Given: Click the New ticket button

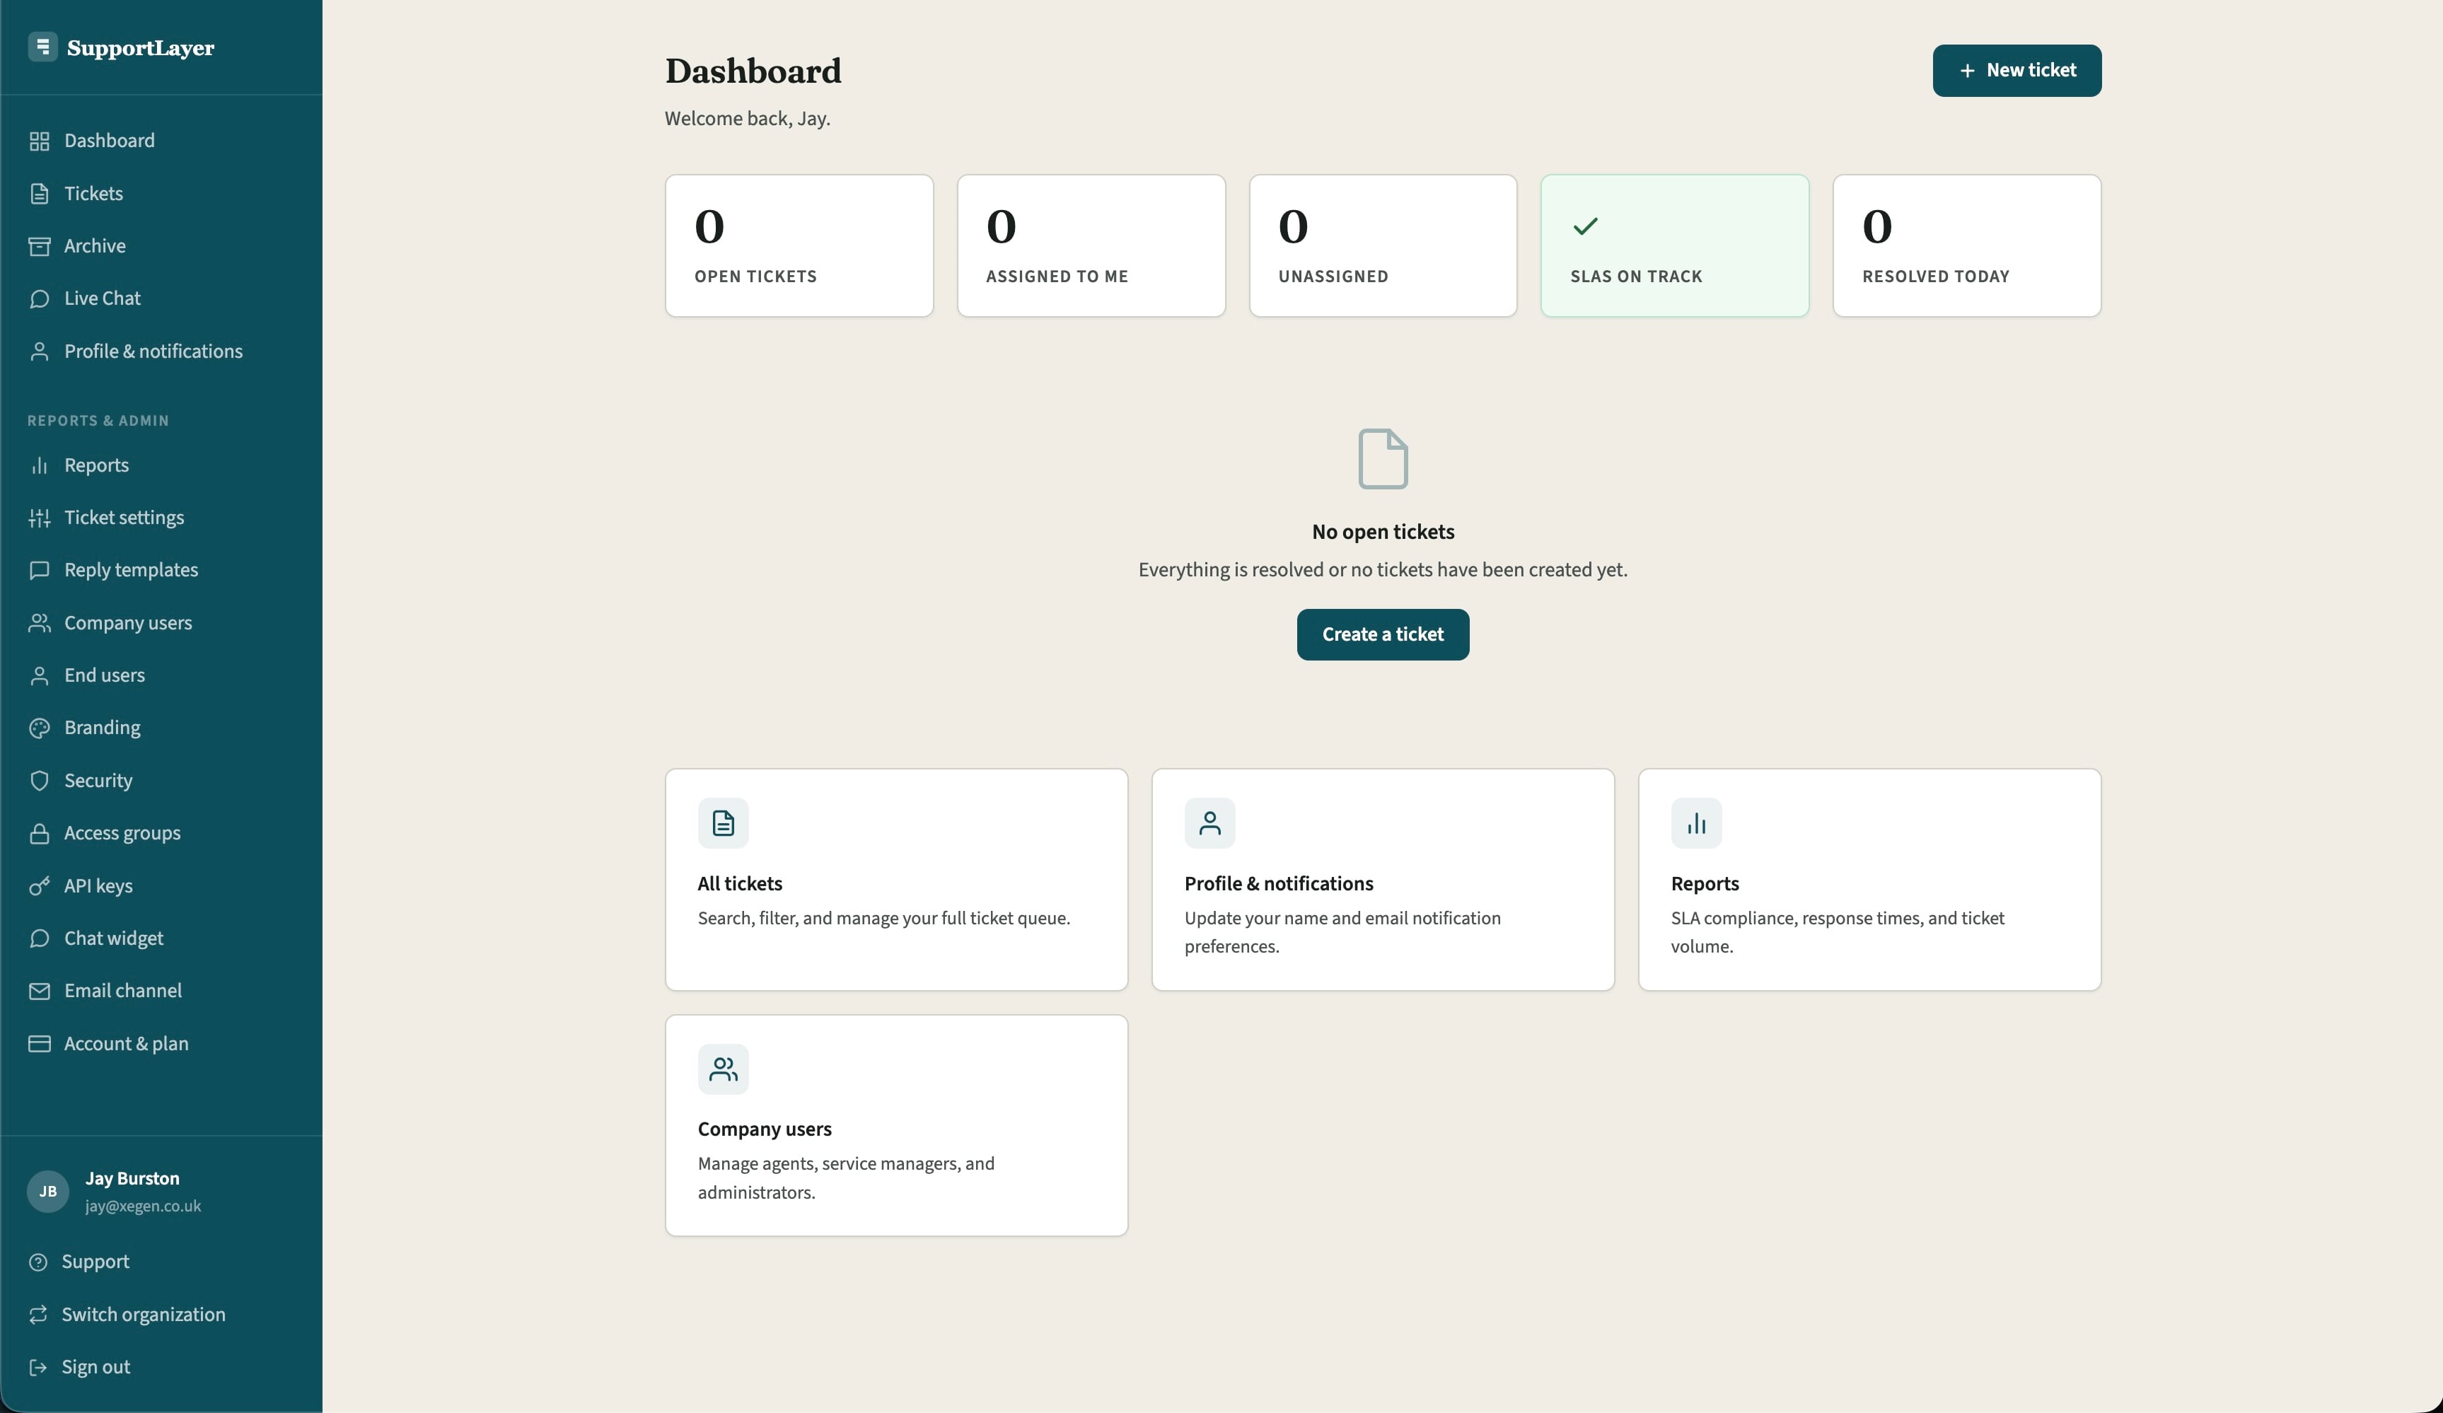Looking at the screenshot, I should [x=2016, y=70].
